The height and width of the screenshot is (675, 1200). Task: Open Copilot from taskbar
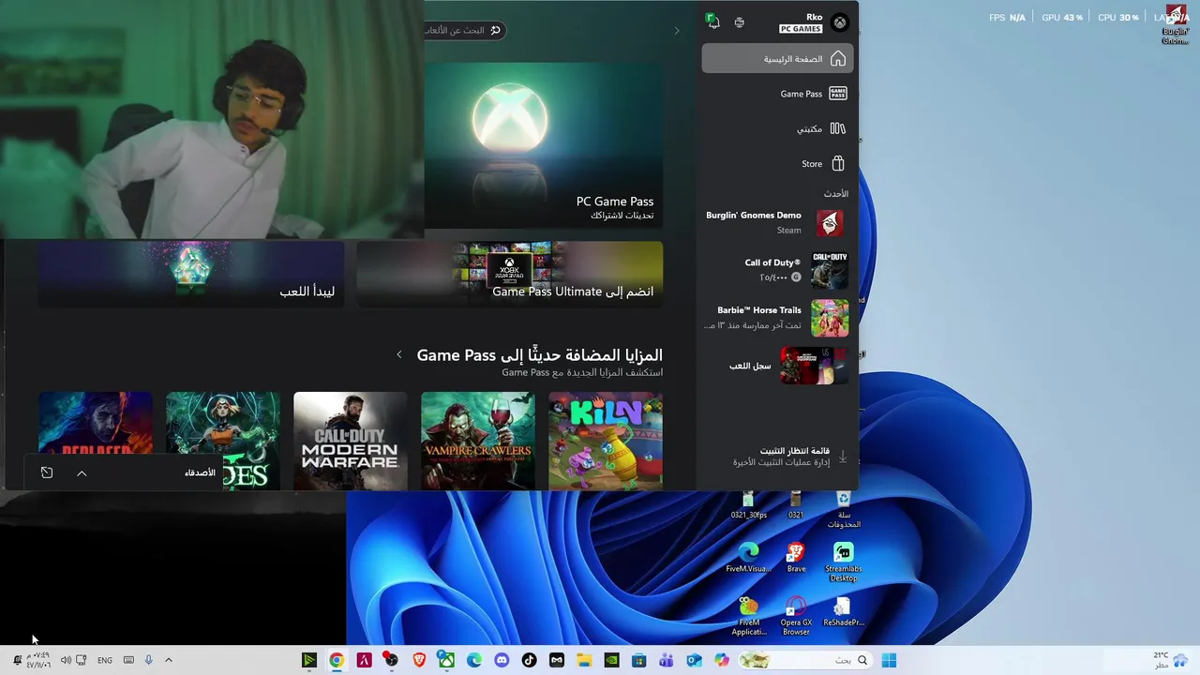coord(721,660)
